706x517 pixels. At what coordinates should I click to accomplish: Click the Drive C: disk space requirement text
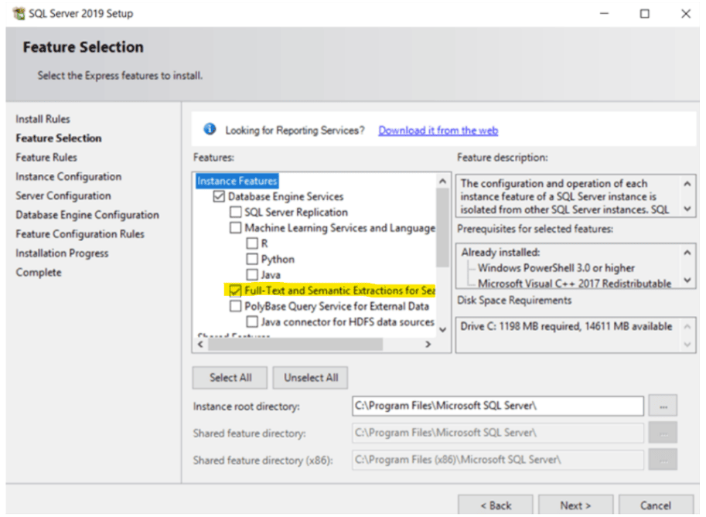click(566, 326)
